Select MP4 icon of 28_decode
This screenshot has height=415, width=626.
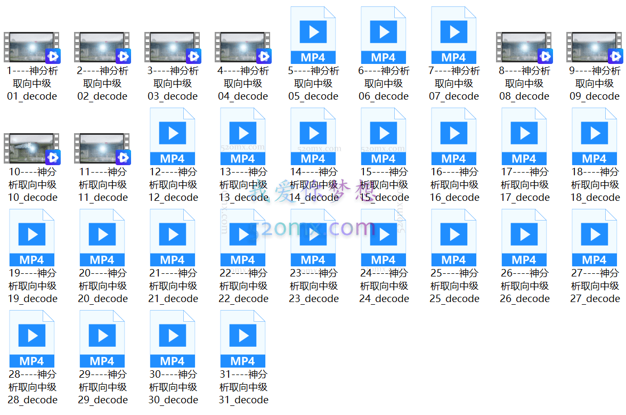32,339
